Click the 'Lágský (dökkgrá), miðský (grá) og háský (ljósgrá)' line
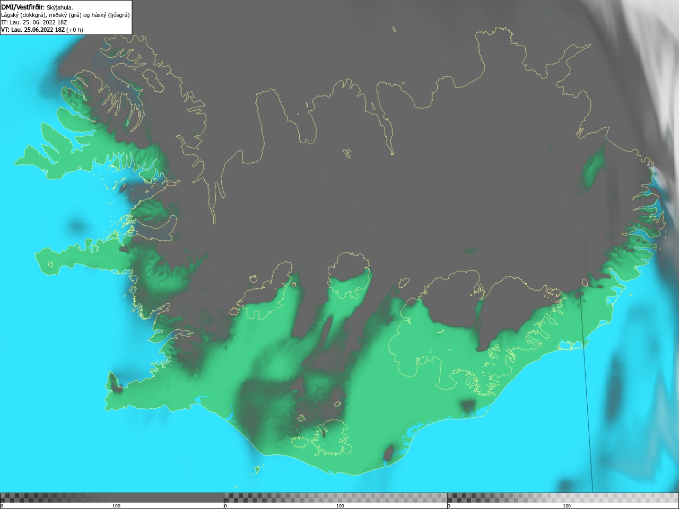The image size is (679, 509). 65,15
